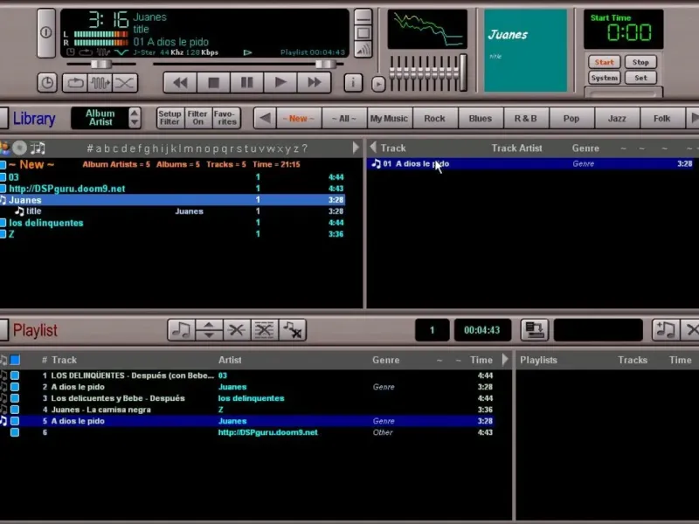This screenshot has height=524, width=699.
Task: Click the arrow after playlist Time header
Action: click(x=505, y=359)
